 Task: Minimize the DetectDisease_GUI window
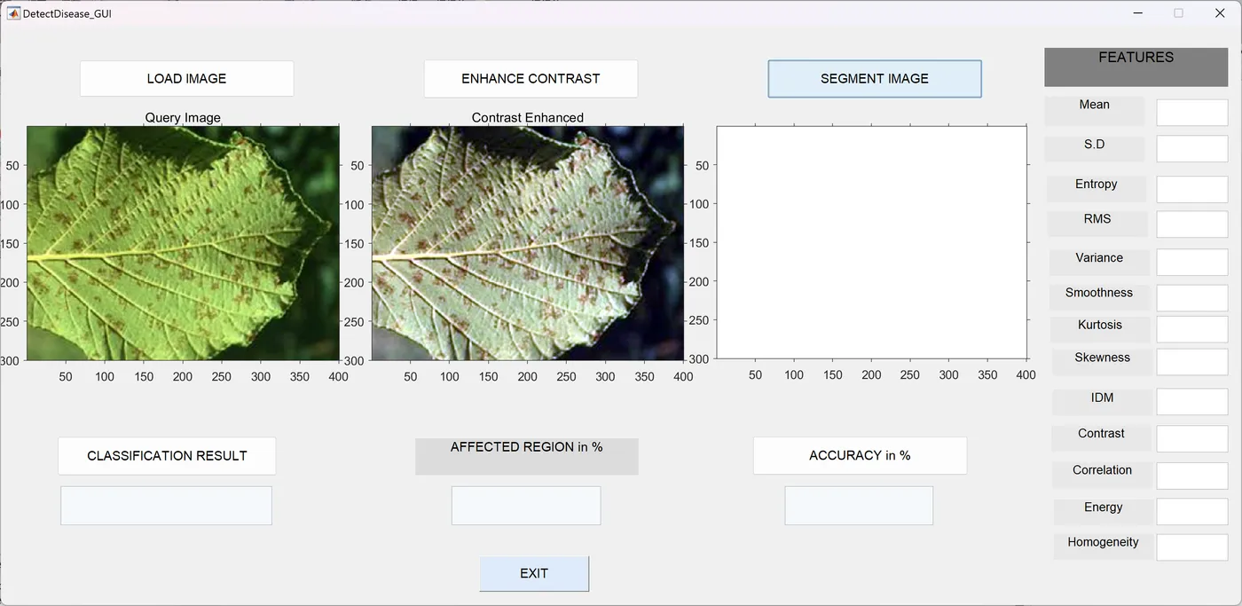[1137, 13]
